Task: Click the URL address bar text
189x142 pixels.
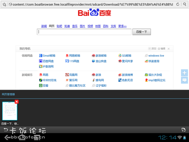Action: coord(93,4)
